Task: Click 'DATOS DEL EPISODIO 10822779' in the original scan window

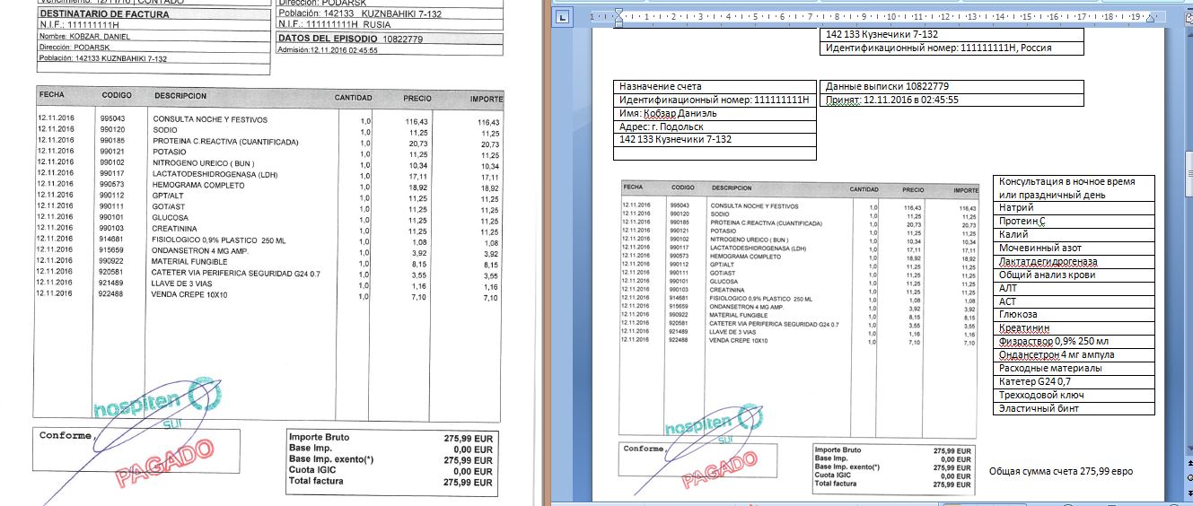Action: (351, 39)
